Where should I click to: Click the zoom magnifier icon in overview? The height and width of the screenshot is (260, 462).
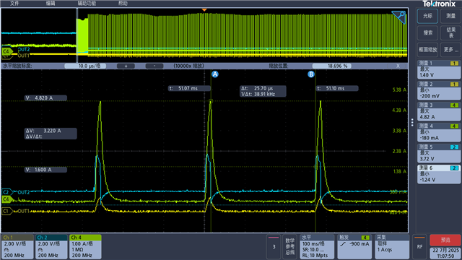[398, 17]
